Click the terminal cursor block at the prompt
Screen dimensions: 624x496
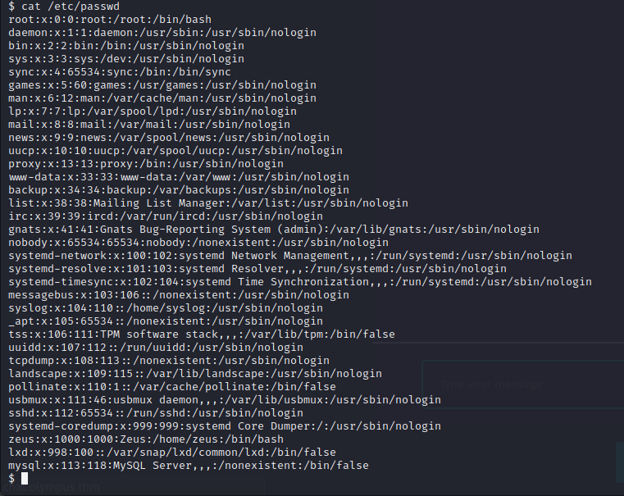(25, 479)
